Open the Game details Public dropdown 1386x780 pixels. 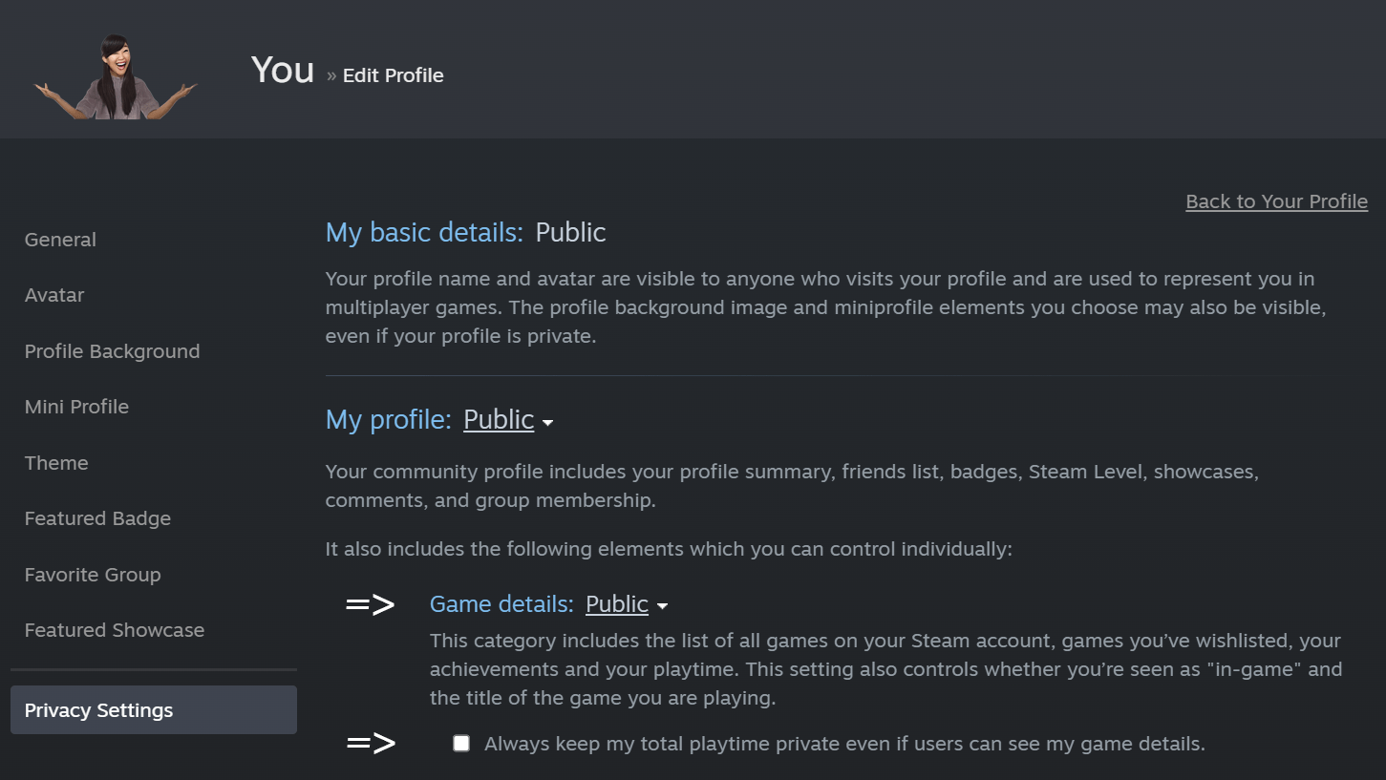pos(627,604)
